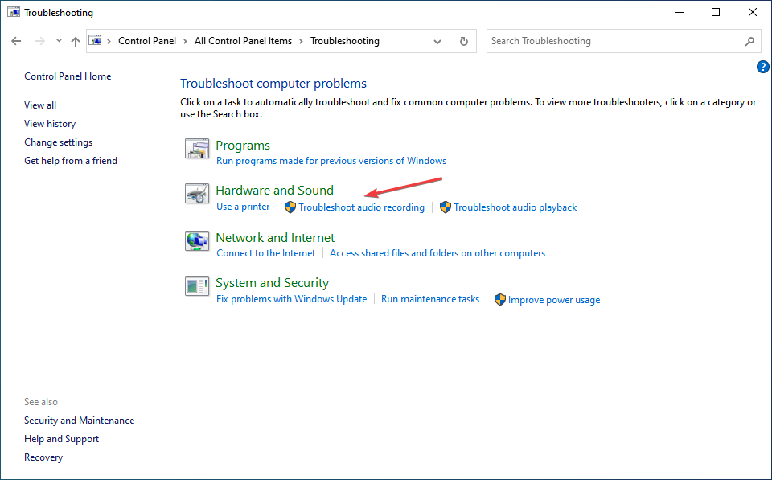Expand the chevron after Control Panel breadcrumb

(185, 41)
